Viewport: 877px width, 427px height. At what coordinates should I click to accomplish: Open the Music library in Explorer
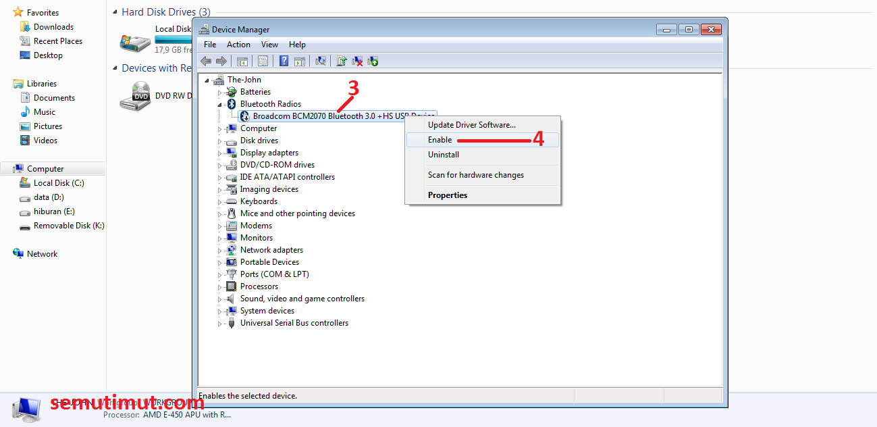tap(45, 112)
